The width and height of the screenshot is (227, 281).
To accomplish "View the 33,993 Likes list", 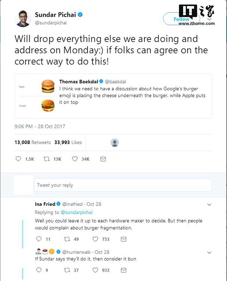I will coord(68,143).
